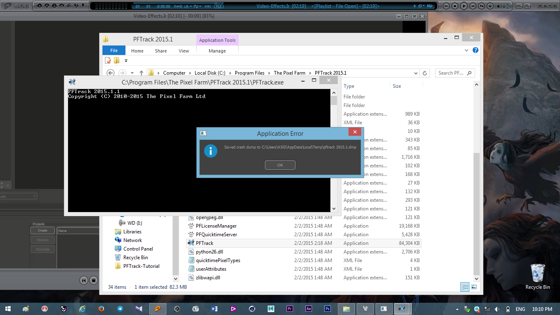Open the Home ribbon tab
The image size is (560, 315).
[x=137, y=51]
